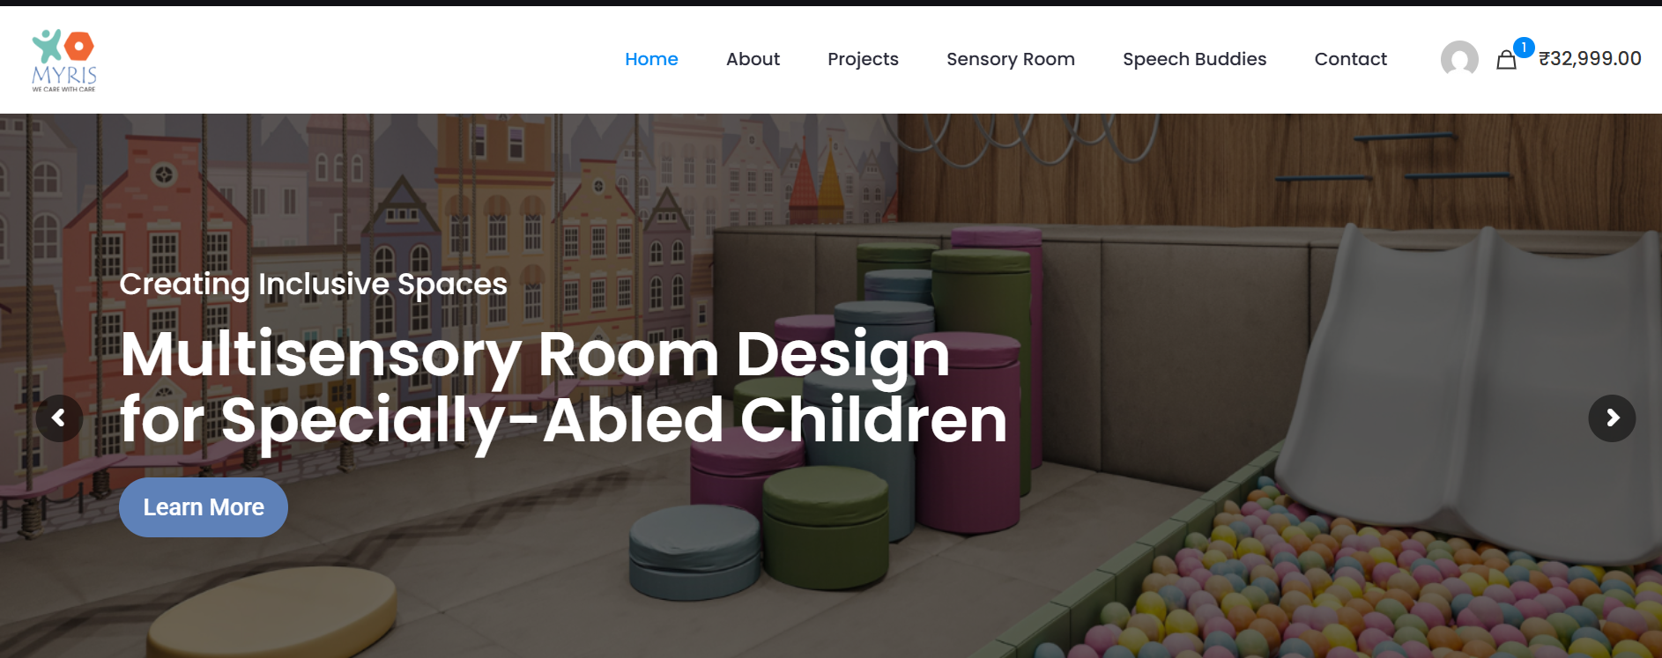Screen dimensions: 1662x658
Task: Click the Learn More button
Action: [x=204, y=507]
